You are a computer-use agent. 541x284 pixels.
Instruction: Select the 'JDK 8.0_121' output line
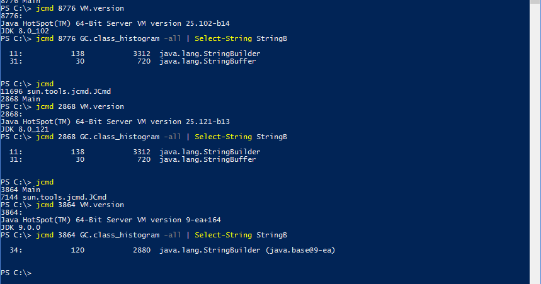[25, 129]
